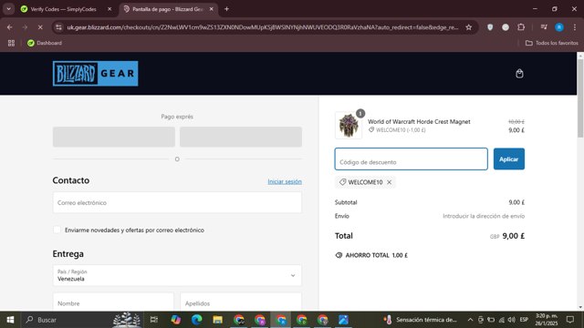Expand the País / Región Venezuela dropdown

tap(177, 275)
